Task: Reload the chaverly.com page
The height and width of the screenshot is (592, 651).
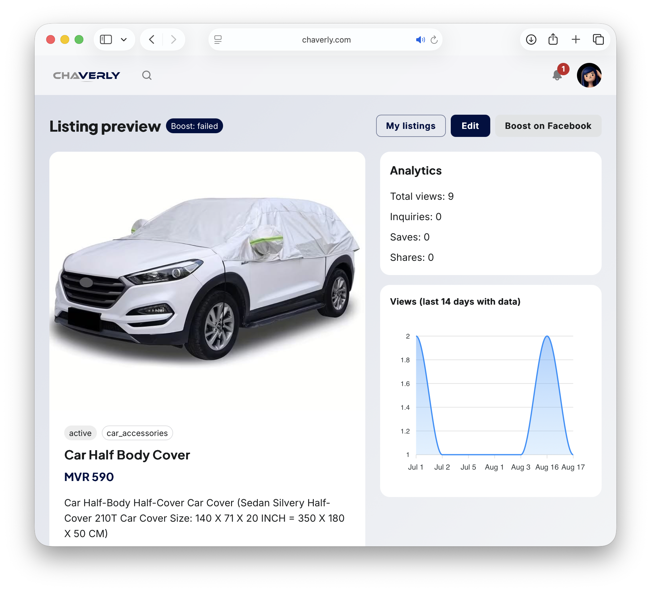Action: coord(434,40)
